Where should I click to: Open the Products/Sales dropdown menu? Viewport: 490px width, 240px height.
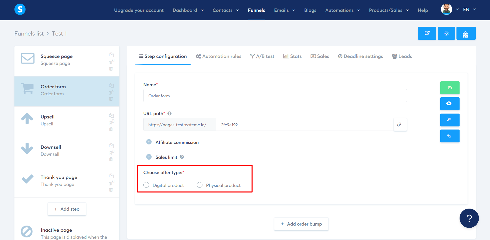[388, 10]
